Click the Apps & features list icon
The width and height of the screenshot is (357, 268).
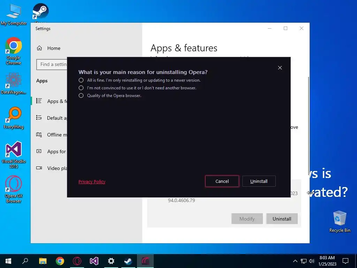click(x=39, y=101)
